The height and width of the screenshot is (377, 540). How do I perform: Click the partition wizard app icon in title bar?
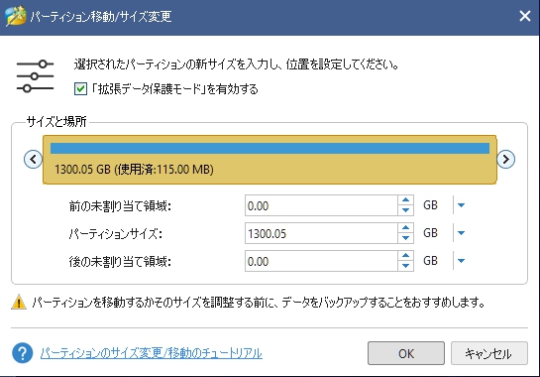pyautogui.click(x=16, y=16)
